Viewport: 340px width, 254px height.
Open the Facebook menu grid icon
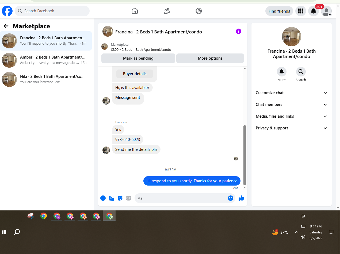301,11
